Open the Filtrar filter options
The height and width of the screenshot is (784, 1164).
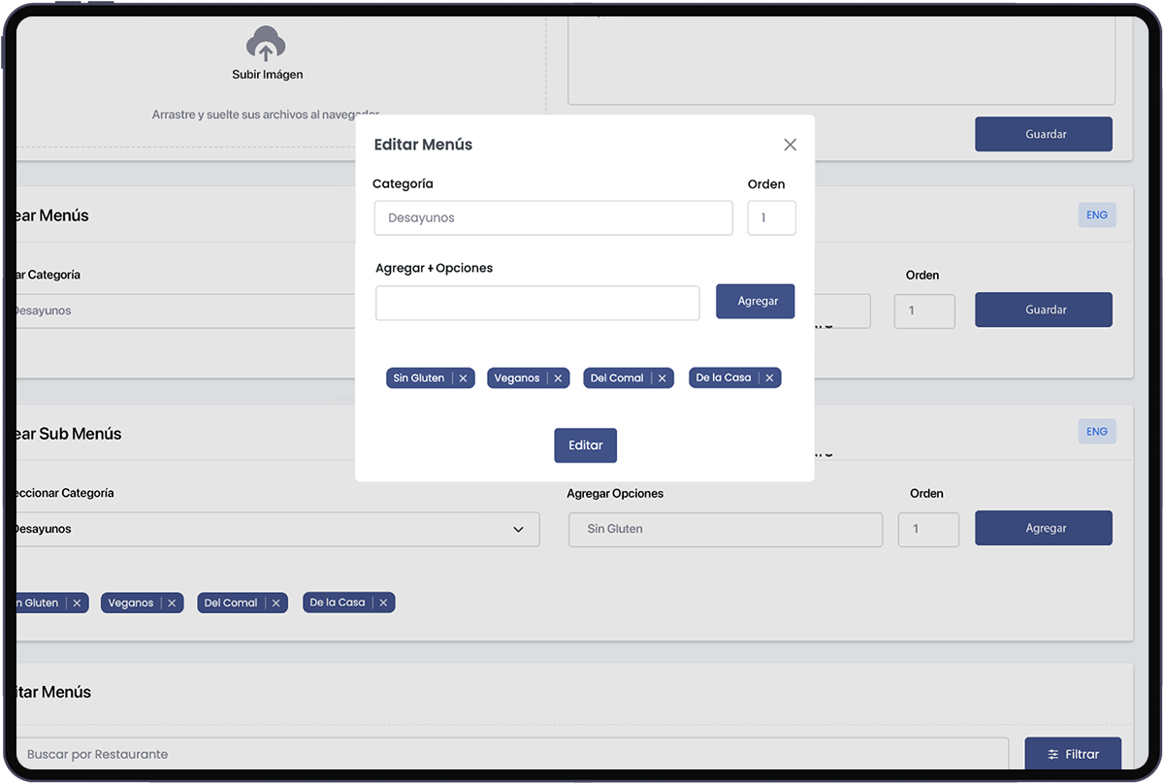click(x=1073, y=754)
